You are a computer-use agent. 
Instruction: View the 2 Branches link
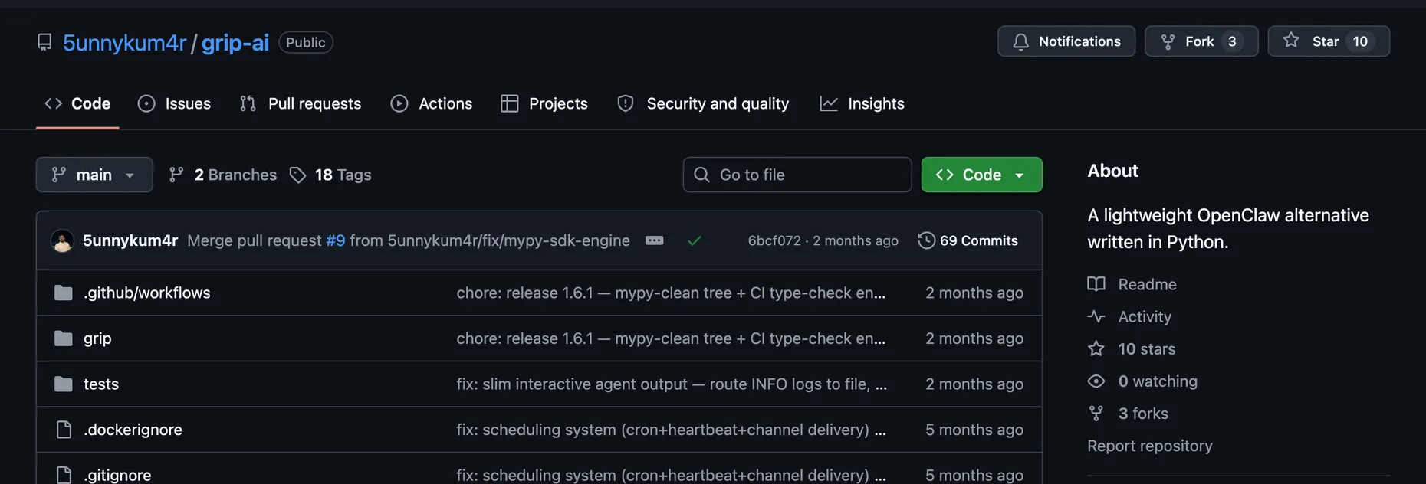[223, 175]
